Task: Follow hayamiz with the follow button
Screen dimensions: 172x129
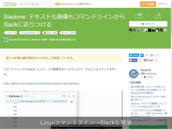Action: tap(149, 77)
